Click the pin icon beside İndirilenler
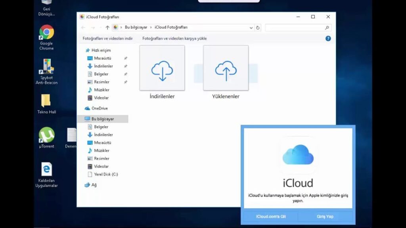This screenshot has height=228, width=406. pyautogui.click(x=126, y=66)
